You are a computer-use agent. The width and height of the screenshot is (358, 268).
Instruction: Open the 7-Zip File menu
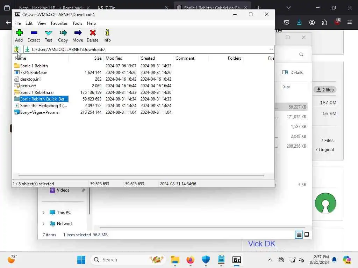point(17,23)
